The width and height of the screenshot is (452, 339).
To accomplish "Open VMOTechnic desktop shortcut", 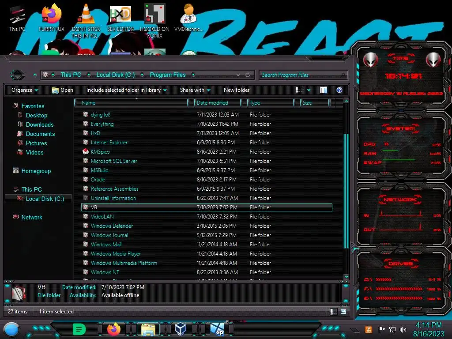I will [188, 18].
